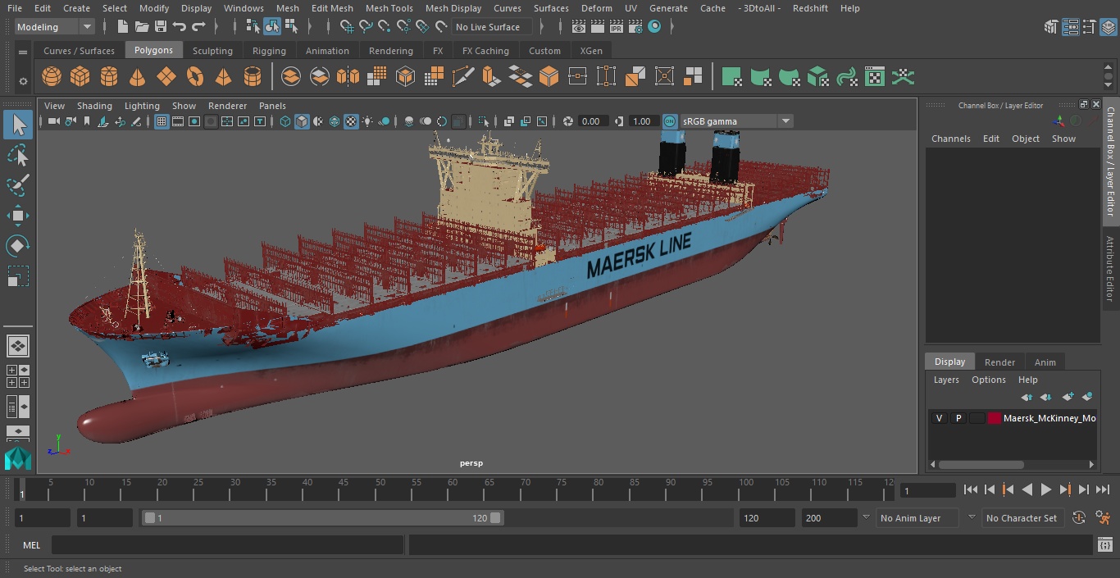Click the IPR render icon

(x=617, y=27)
